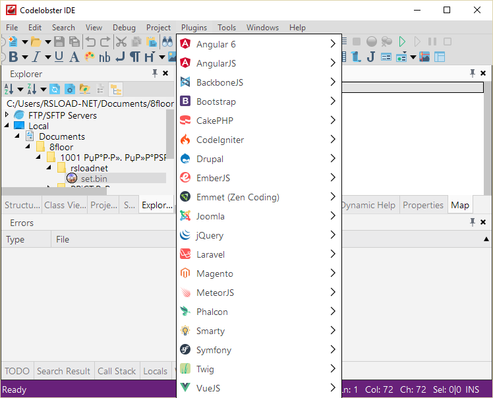Open Explorer settings gear file icon
The image size is (493, 398).
click(x=70, y=90)
